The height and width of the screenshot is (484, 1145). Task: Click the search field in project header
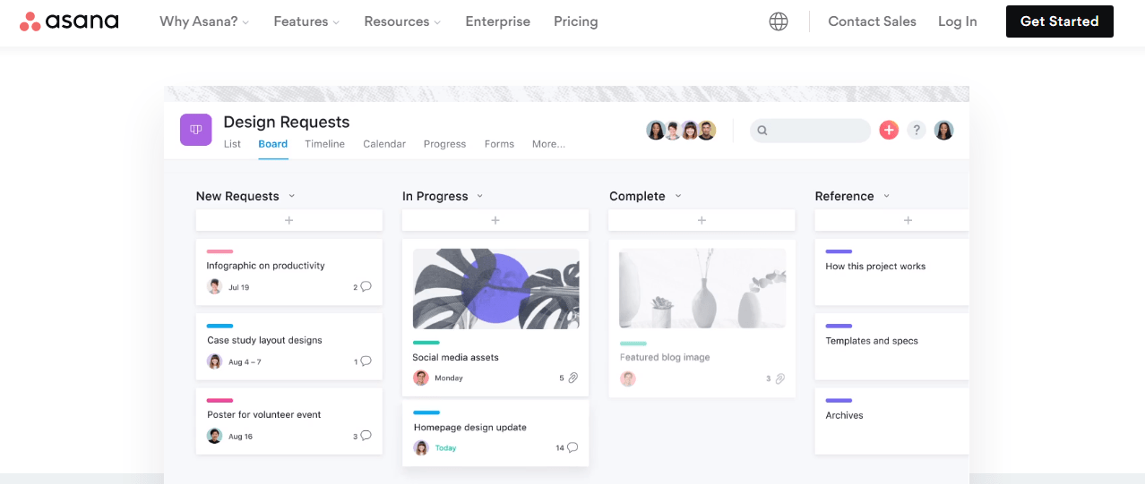(x=810, y=131)
